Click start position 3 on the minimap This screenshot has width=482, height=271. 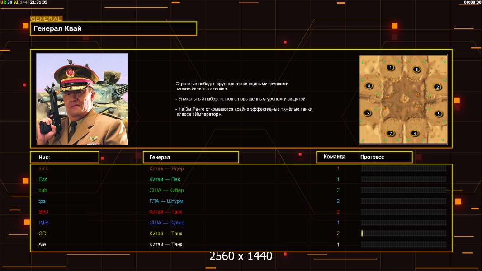click(368, 113)
